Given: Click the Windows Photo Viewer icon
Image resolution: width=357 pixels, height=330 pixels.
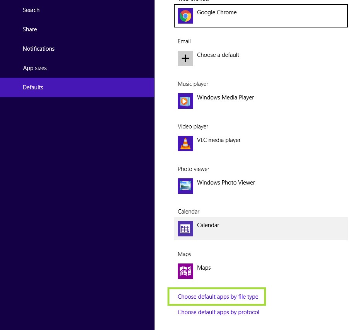Looking at the screenshot, I should pos(185,186).
